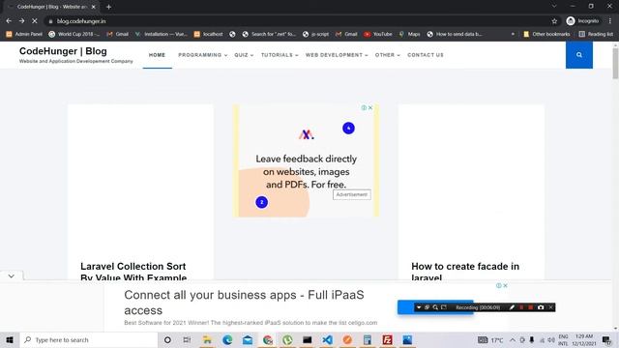The image size is (619, 348).
Task: Click the Type here to search box
Action: pyautogui.click(x=89, y=339)
